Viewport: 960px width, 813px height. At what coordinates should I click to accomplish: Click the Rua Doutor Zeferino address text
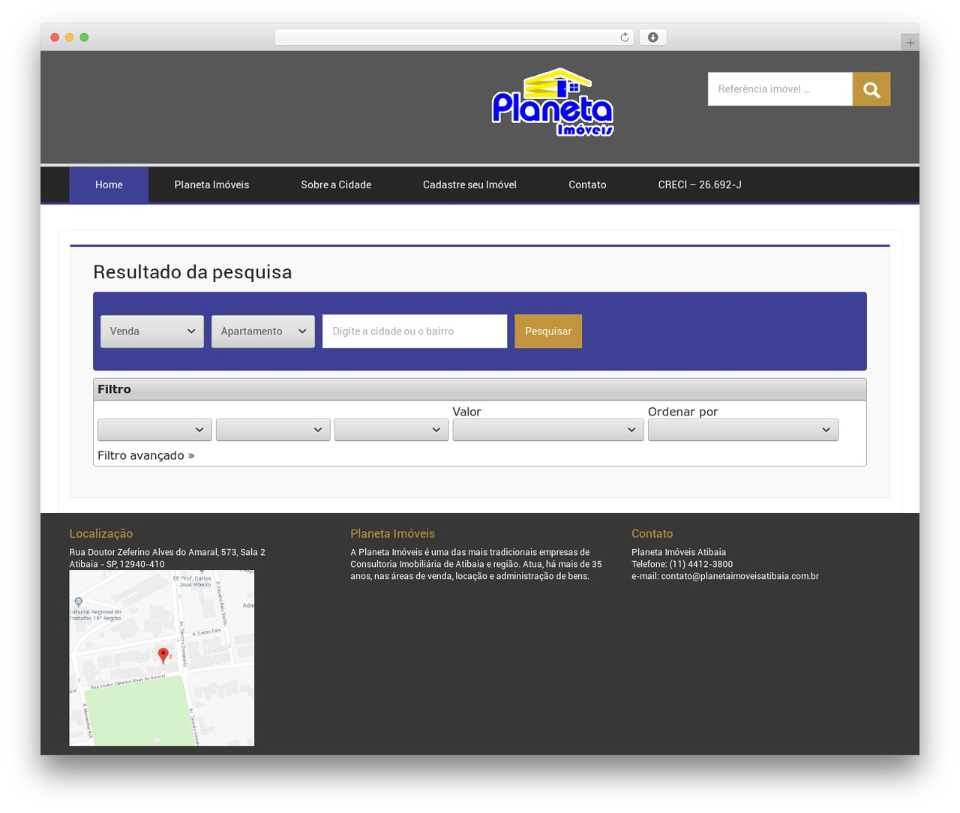point(167,558)
